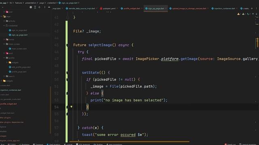Click line number 54 in the gutter
The image size is (259, 145).
click(x=56, y=107)
